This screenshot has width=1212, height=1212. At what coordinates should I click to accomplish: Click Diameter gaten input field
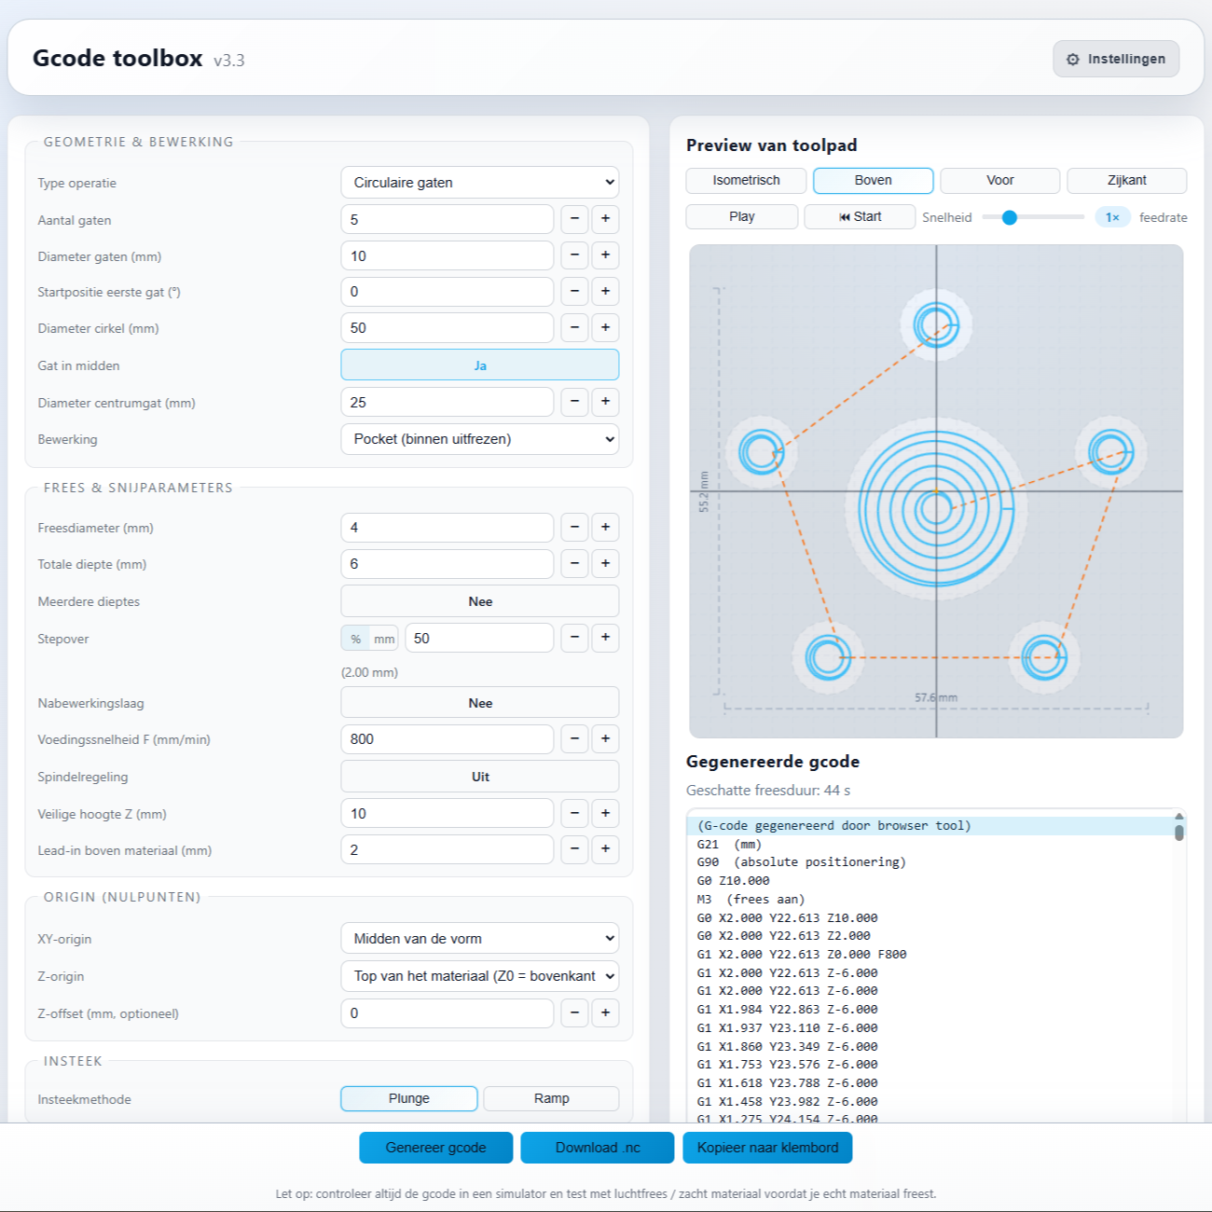pyautogui.click(x=448, y=255)
